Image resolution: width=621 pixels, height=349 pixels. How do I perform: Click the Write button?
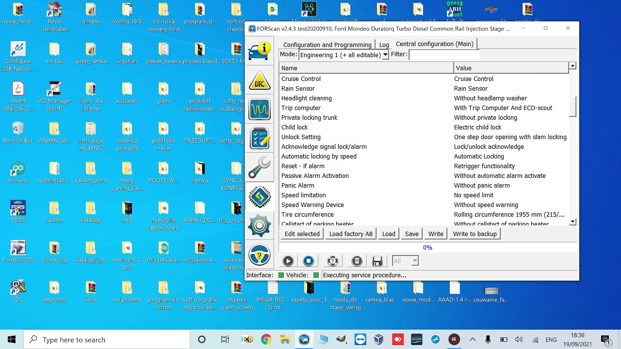pyautogui.click(x=436, y=234)
